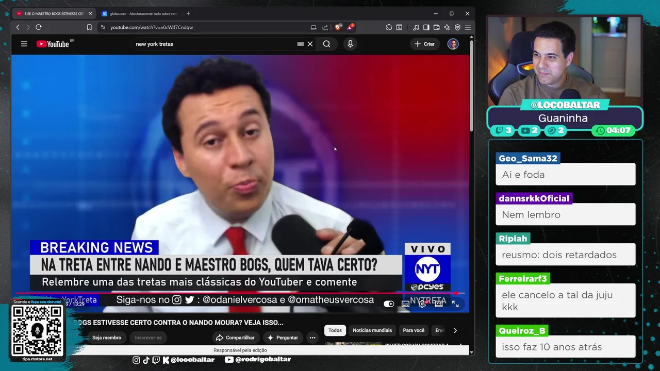The height and width of the screenshot is (371, 660).
Task: Open the YouTube account avatar menu
Action: [x=453, y=44]
